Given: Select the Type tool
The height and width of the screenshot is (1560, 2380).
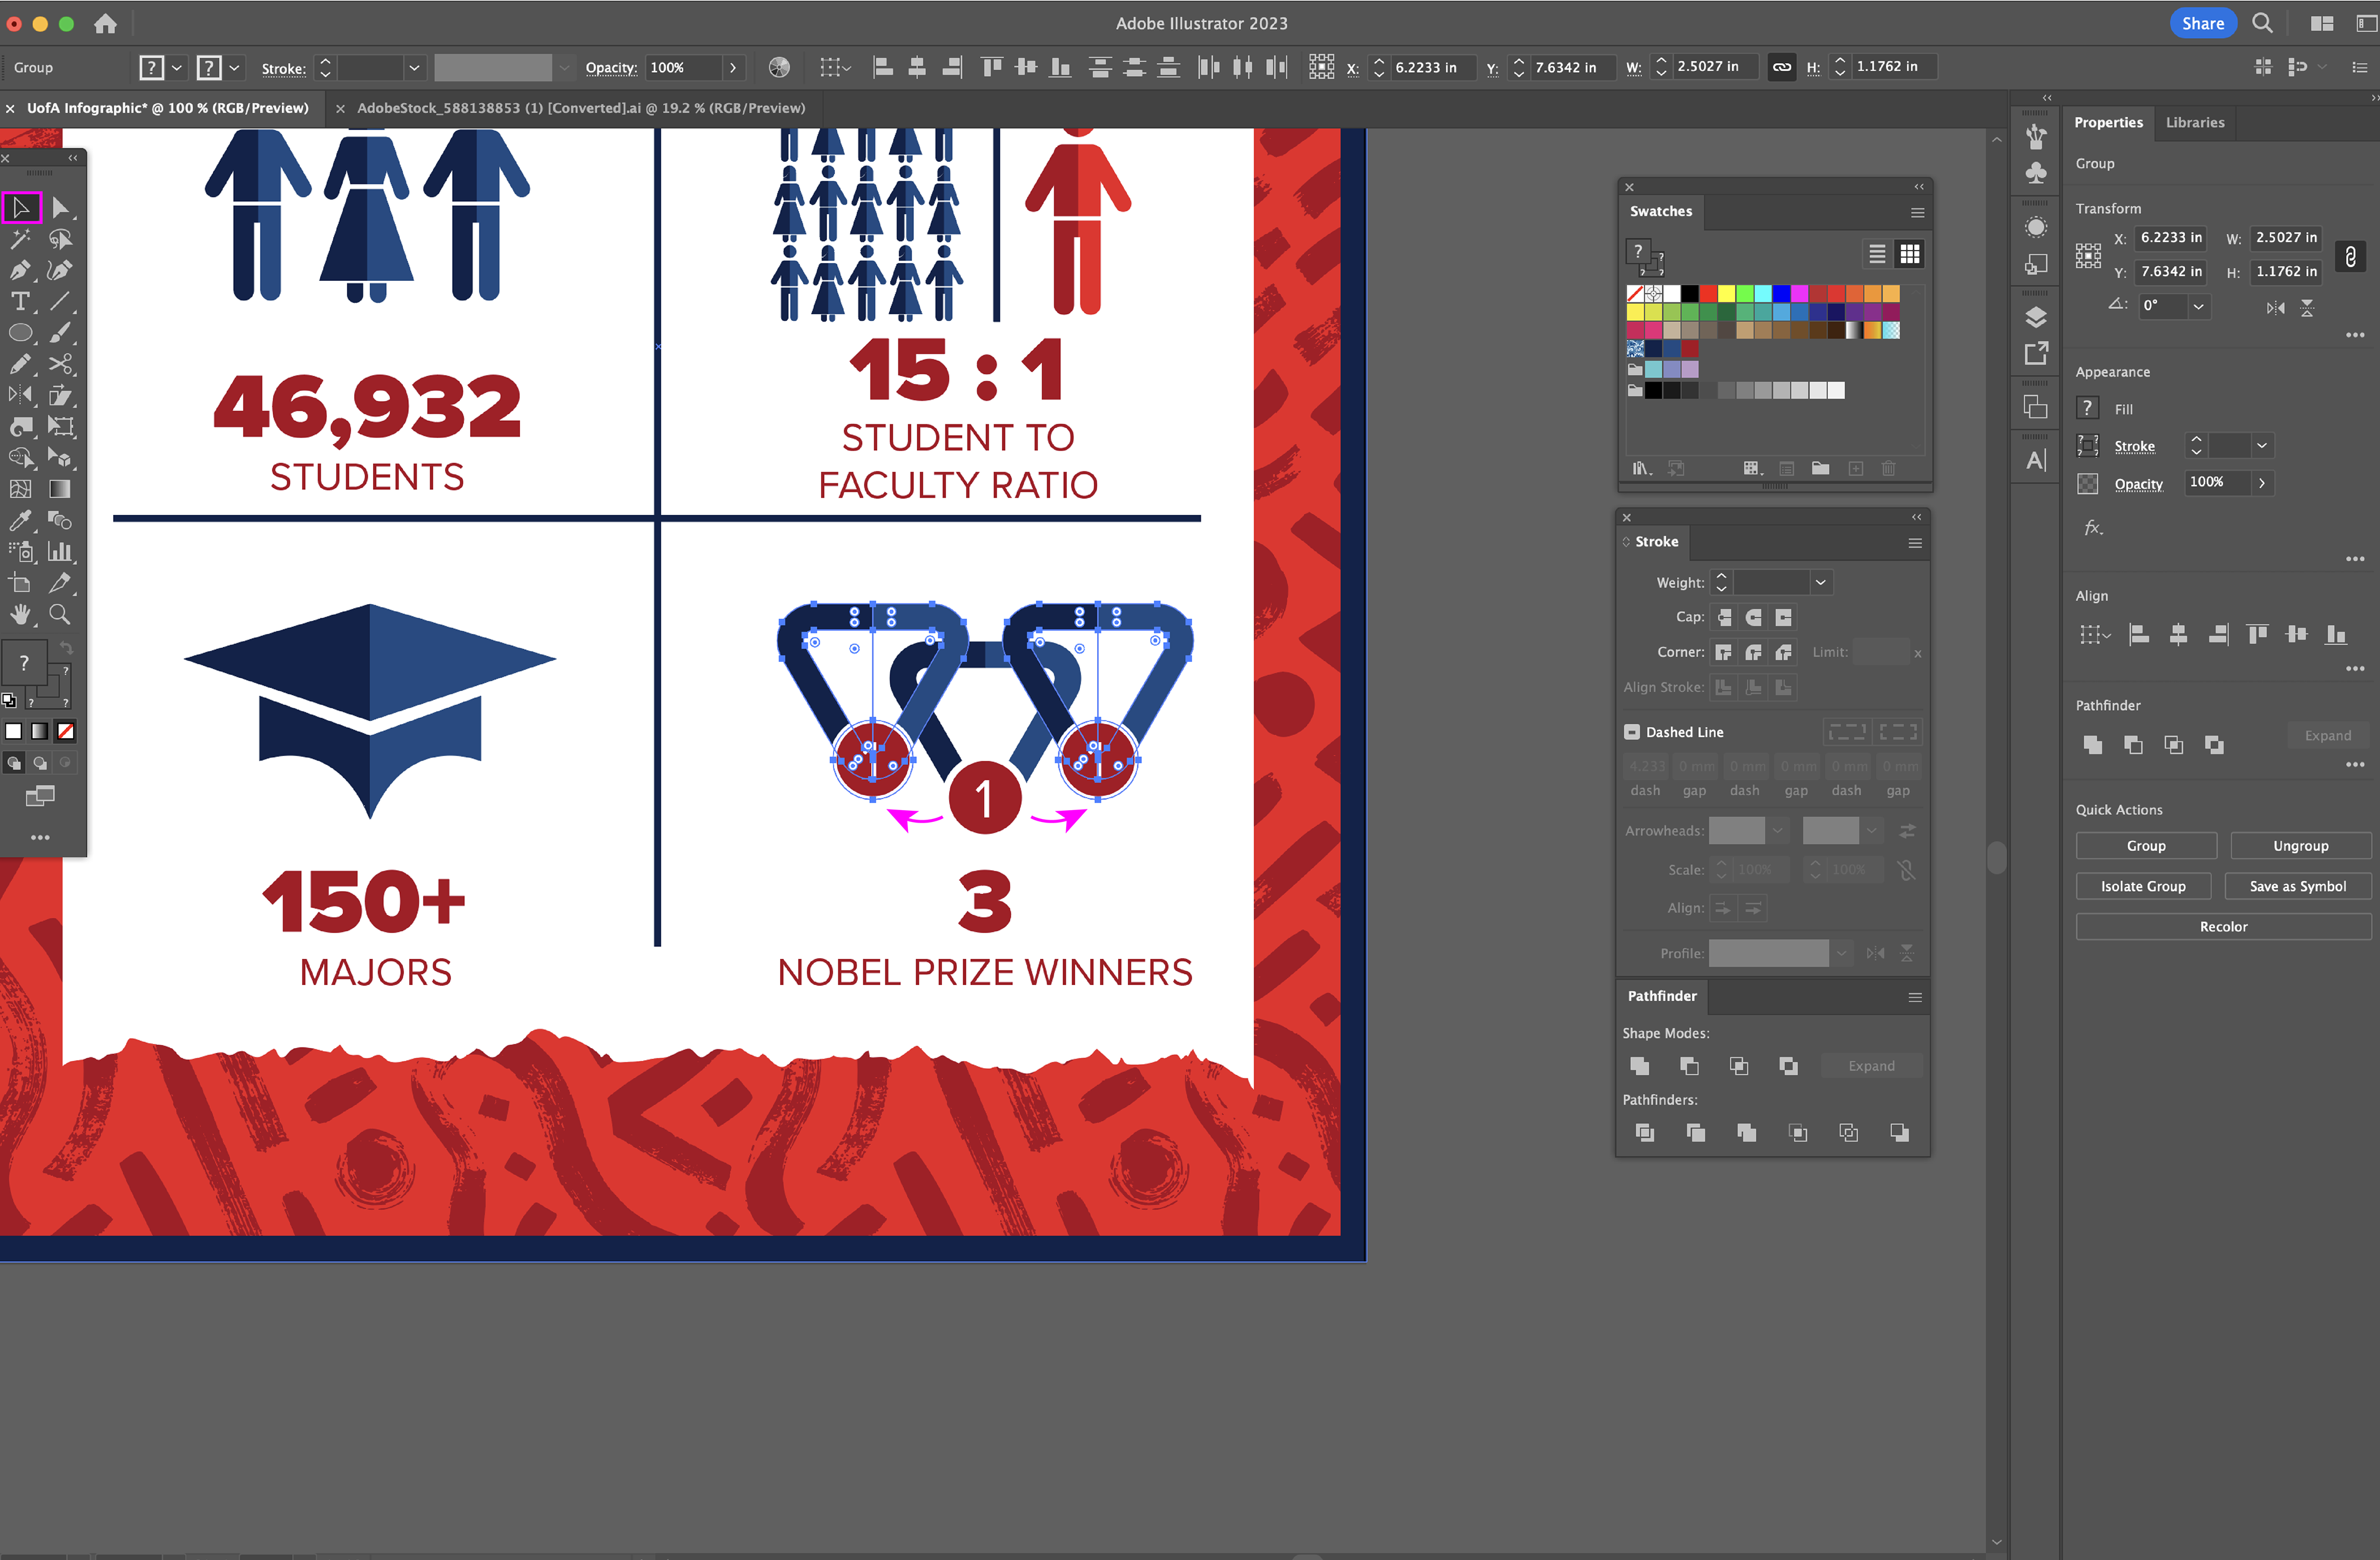Looking at the screenshot, I should [x=20, y=301].
